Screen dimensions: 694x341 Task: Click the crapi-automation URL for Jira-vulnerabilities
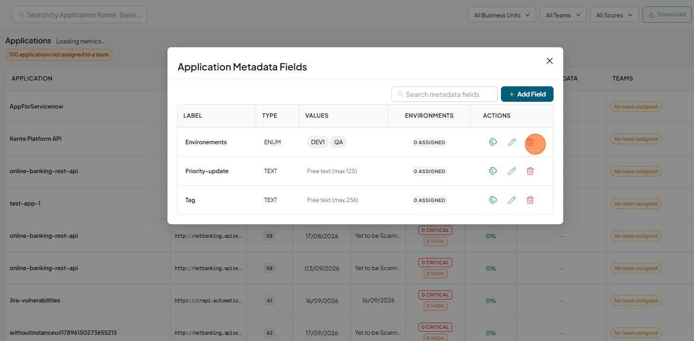click(208, 300)
